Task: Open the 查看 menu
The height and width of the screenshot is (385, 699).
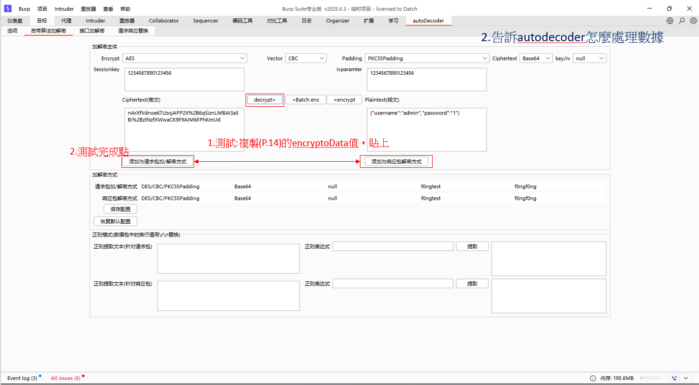Action: [108, 9]
